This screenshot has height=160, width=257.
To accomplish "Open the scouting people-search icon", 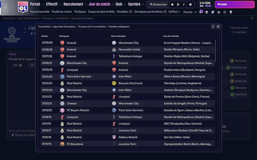I will point(219,12).
